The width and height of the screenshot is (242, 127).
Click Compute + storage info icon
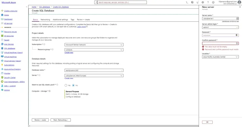coord(49,91)
